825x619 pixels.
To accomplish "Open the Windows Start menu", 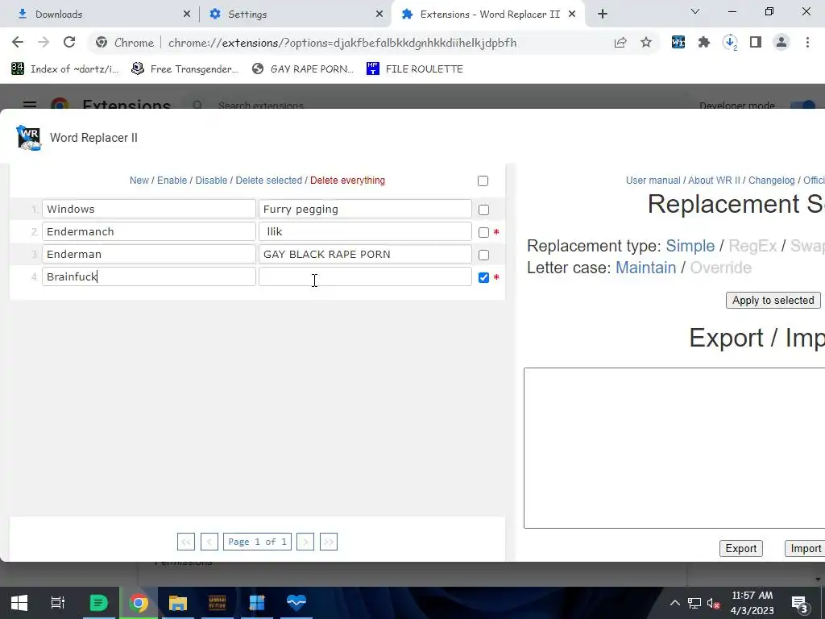I will pyautogui.click(x=19, y=602).
